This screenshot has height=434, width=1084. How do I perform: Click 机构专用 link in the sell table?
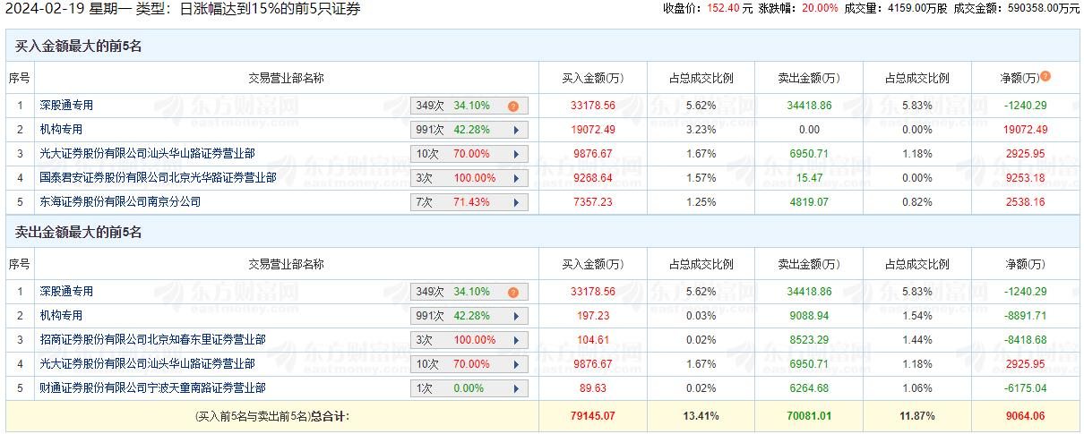[x=59, y=316]
